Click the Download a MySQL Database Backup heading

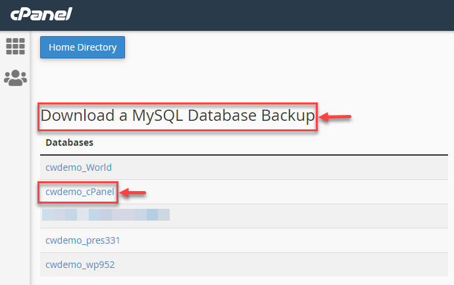coord(178,117)
